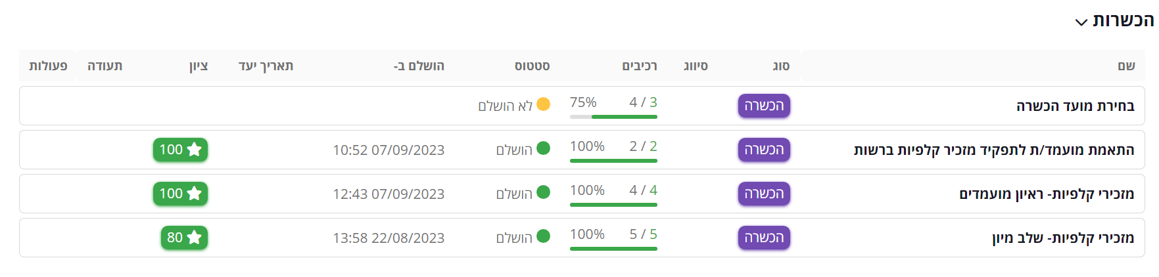Open מזכירי קלפיות- ראיון מועמדים training
Viewport: 1159px width, 277px height.
click(x=1047, y=194)
